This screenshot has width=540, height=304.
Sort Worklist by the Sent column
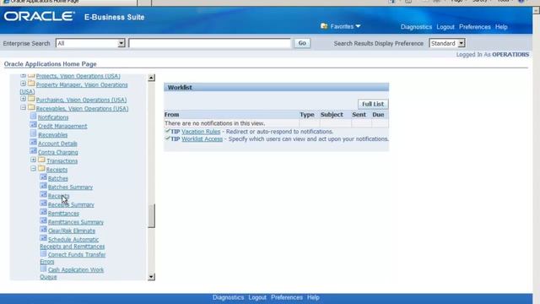pos(359,115)
